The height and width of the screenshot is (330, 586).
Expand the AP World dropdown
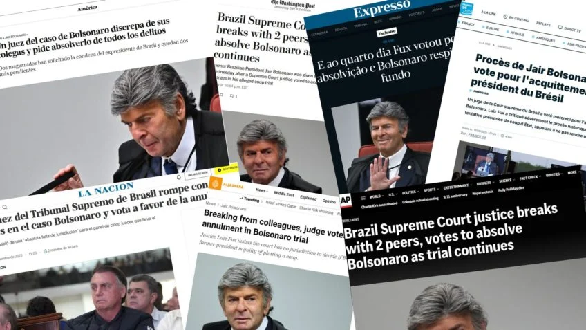377,196
